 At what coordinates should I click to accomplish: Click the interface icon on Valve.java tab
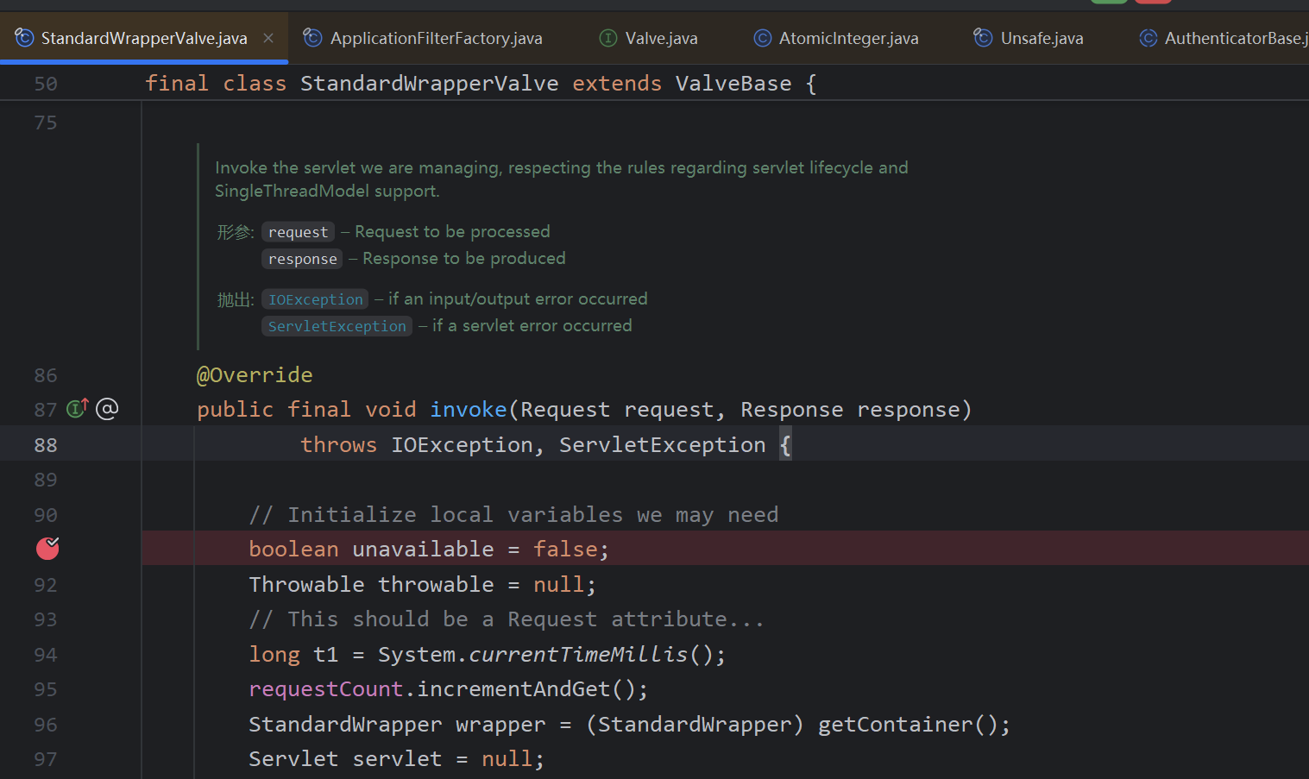point(608,38)
